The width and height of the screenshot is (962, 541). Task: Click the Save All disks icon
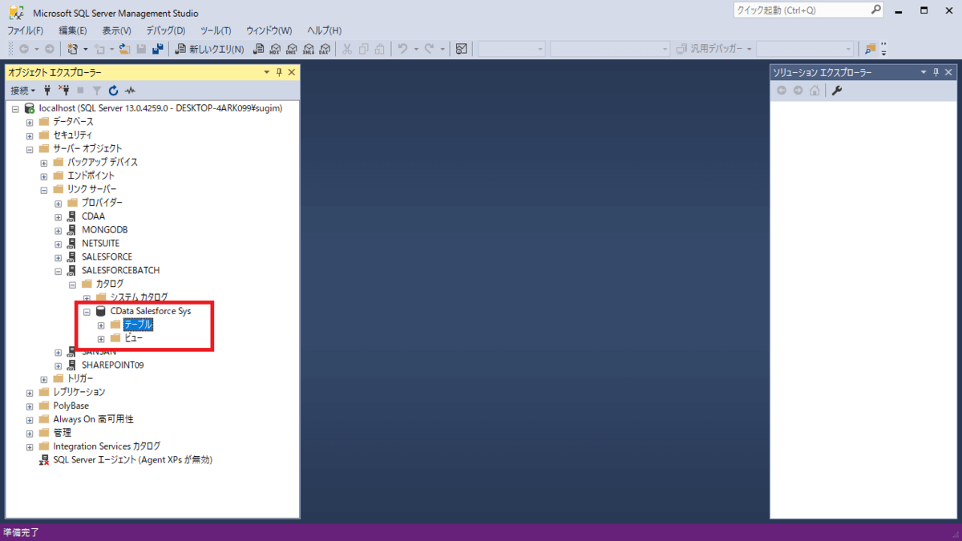coord(157,49)
